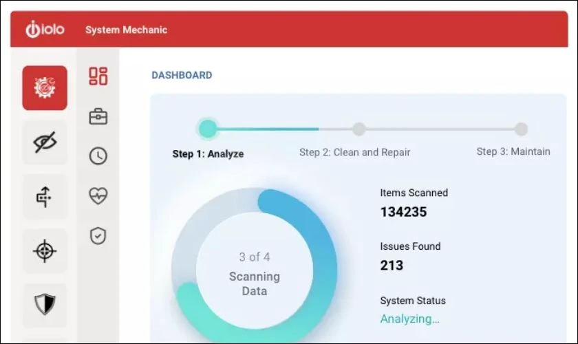Select the 'Step 2: Clean and Repair' label

pyautogui.click(x=354, y=152)
